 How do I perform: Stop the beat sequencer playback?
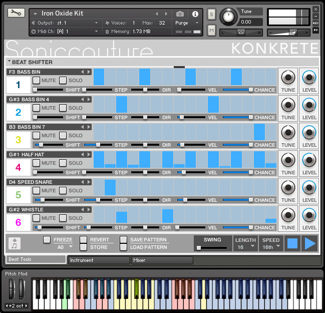(x=292, y=243)
